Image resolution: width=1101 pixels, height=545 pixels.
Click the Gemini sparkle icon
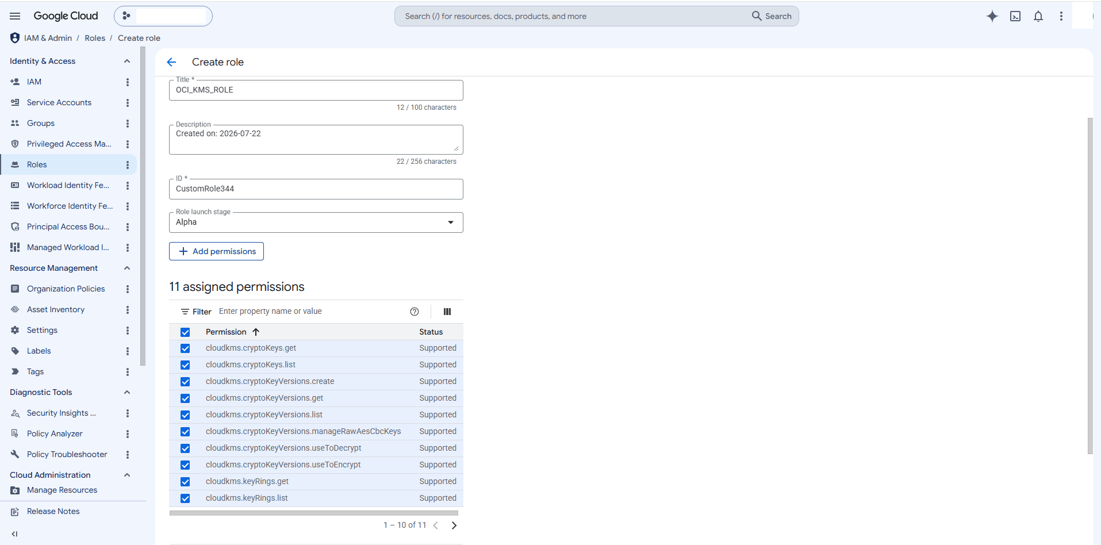click(992, 16)
